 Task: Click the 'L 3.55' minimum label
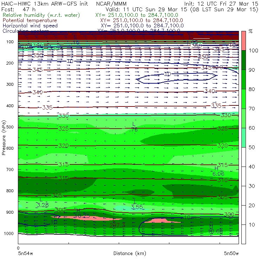[x=137, y=204]
